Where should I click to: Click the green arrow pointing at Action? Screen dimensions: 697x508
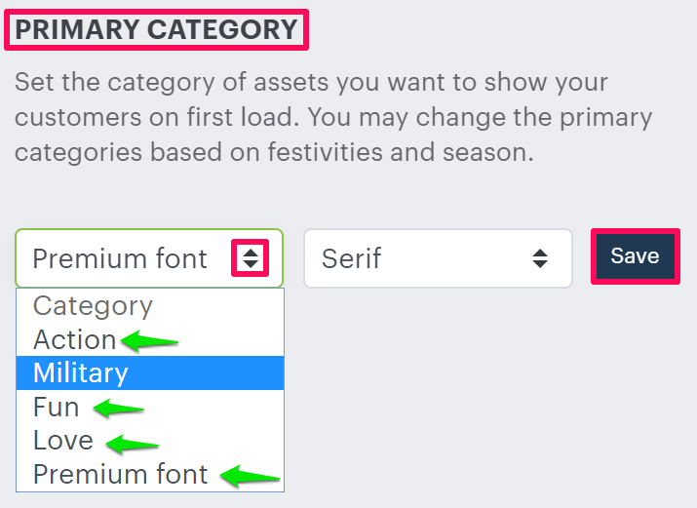(x=147, y=340)
